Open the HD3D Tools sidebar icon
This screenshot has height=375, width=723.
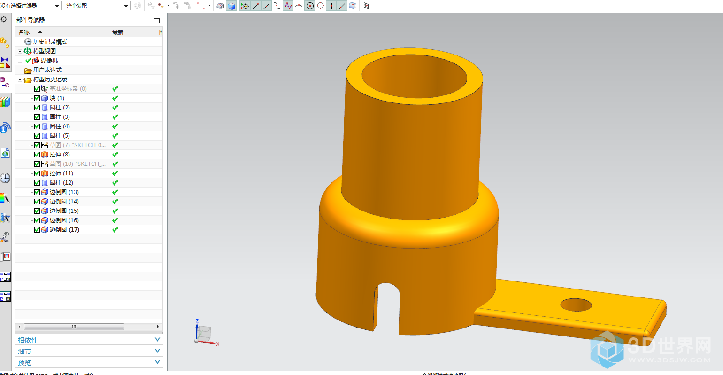coord(5,127)
